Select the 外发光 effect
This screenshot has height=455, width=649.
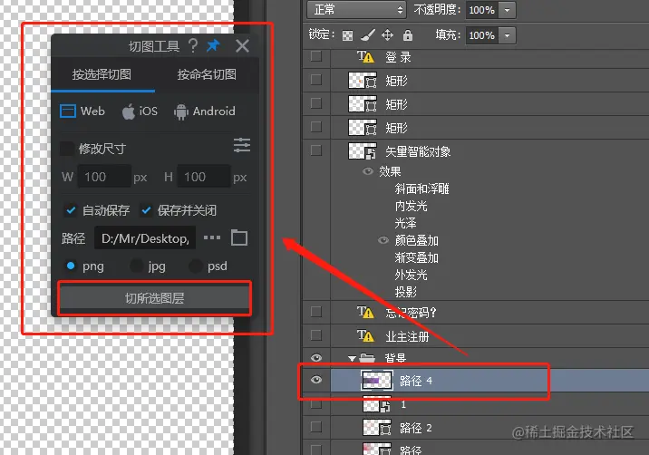point(411,275)
